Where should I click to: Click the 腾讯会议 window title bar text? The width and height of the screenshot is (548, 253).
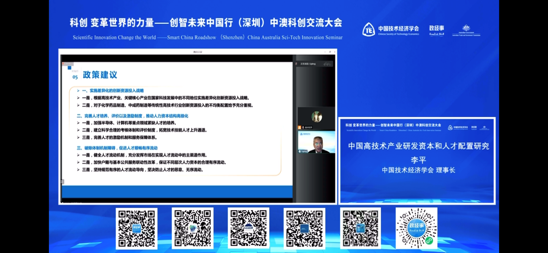click(198, 52)
